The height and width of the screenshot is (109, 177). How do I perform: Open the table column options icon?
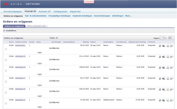pyautogui.click(x=170, y=38)
